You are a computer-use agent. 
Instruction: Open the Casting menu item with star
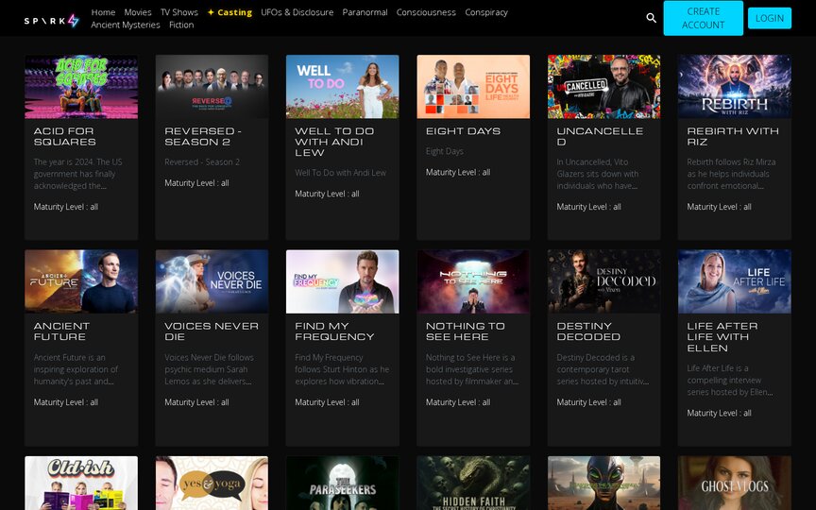(x=229, y=12)
